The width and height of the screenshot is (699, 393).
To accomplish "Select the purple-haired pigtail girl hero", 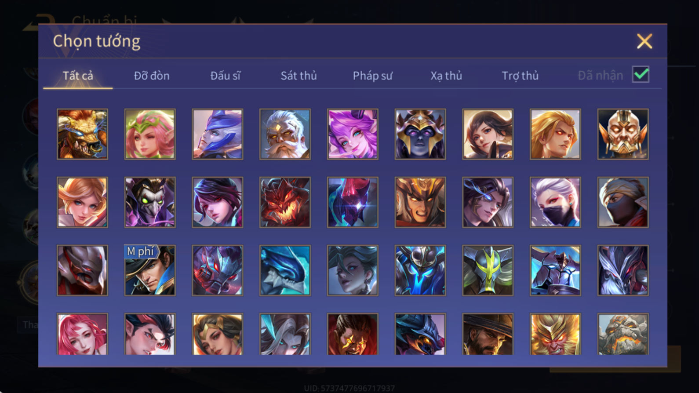I will [353, 134].
